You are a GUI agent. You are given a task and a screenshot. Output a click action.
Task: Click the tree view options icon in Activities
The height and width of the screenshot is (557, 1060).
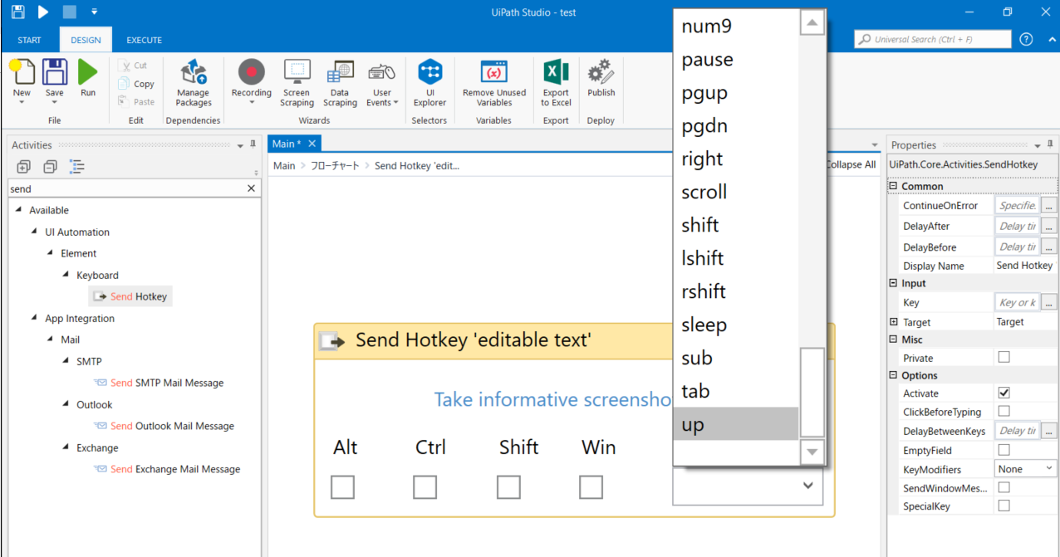coord(77,167)
